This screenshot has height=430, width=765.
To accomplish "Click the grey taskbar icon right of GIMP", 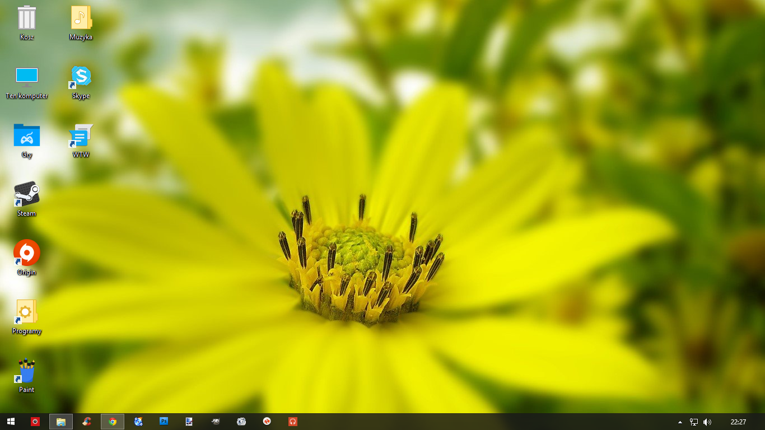I will click(x=241, y=422).
